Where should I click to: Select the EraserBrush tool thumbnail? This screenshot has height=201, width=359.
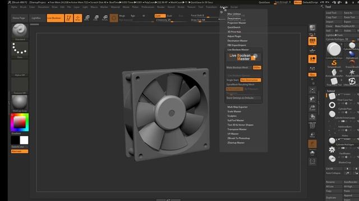click(352, 64)
